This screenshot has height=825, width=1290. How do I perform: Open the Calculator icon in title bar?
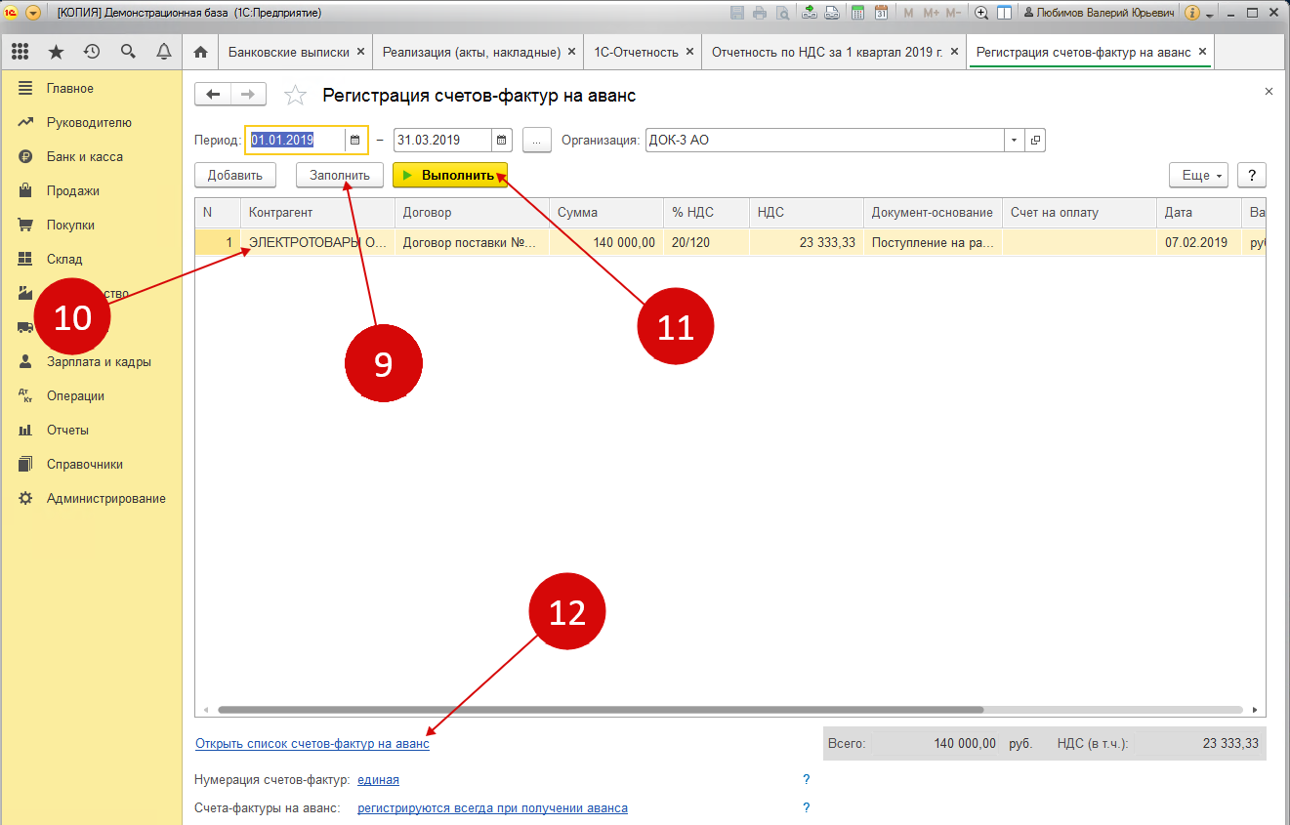[858, 13]
